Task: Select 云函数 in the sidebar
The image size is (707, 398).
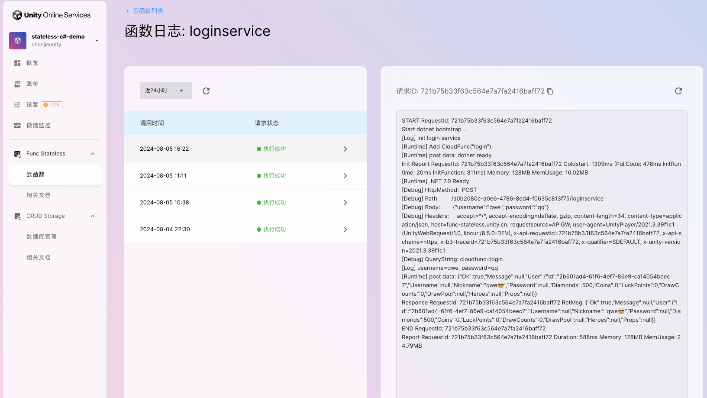Action: [x=36, y=175]
